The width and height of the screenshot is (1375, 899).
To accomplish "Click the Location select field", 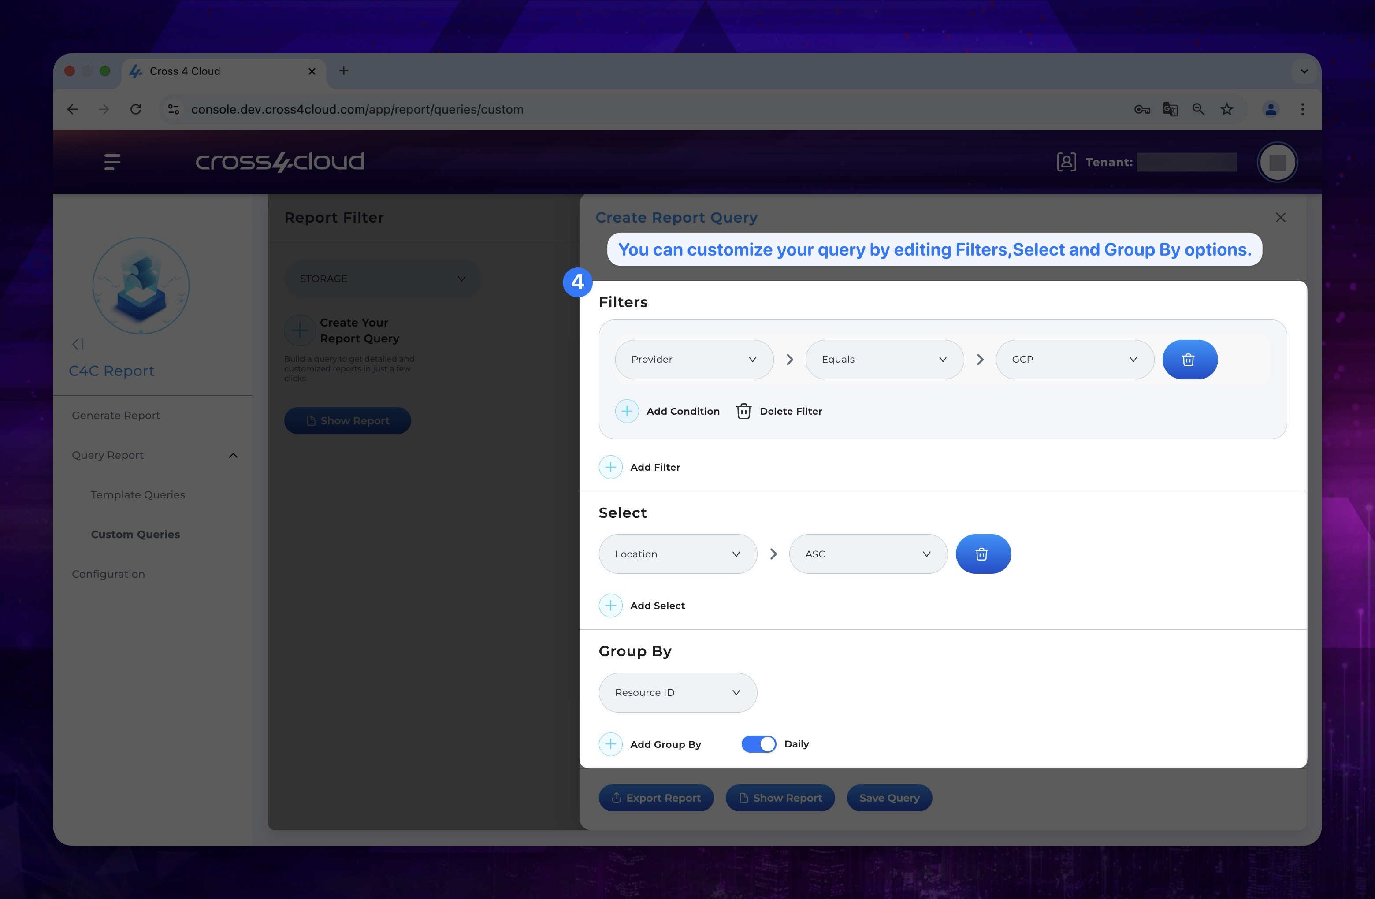I will pos(677,553).
